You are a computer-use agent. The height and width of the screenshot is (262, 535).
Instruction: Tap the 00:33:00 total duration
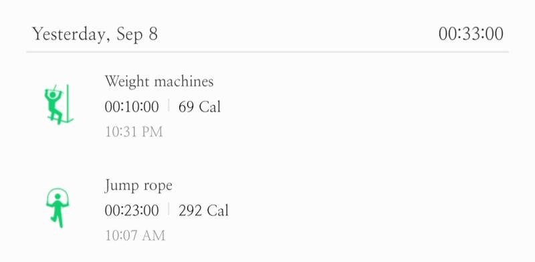[x=471, y=35]
